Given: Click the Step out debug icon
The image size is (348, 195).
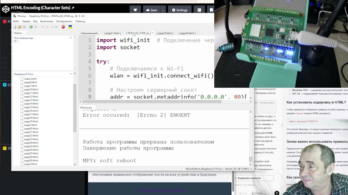Looking at the screenshot, I should point(52,27).
